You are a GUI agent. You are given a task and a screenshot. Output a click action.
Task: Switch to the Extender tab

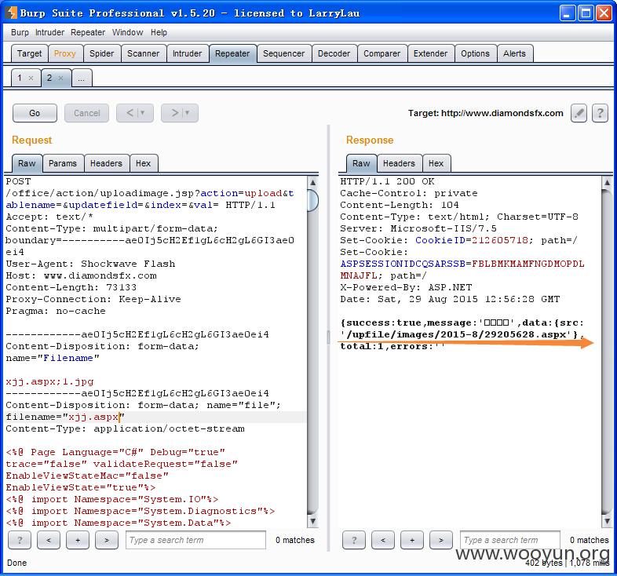(430, 53)
